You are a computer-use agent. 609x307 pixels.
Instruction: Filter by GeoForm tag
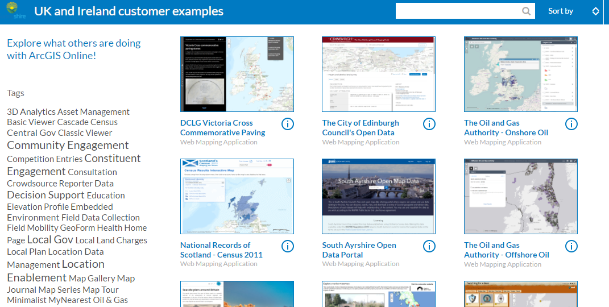tap(78, 228)
